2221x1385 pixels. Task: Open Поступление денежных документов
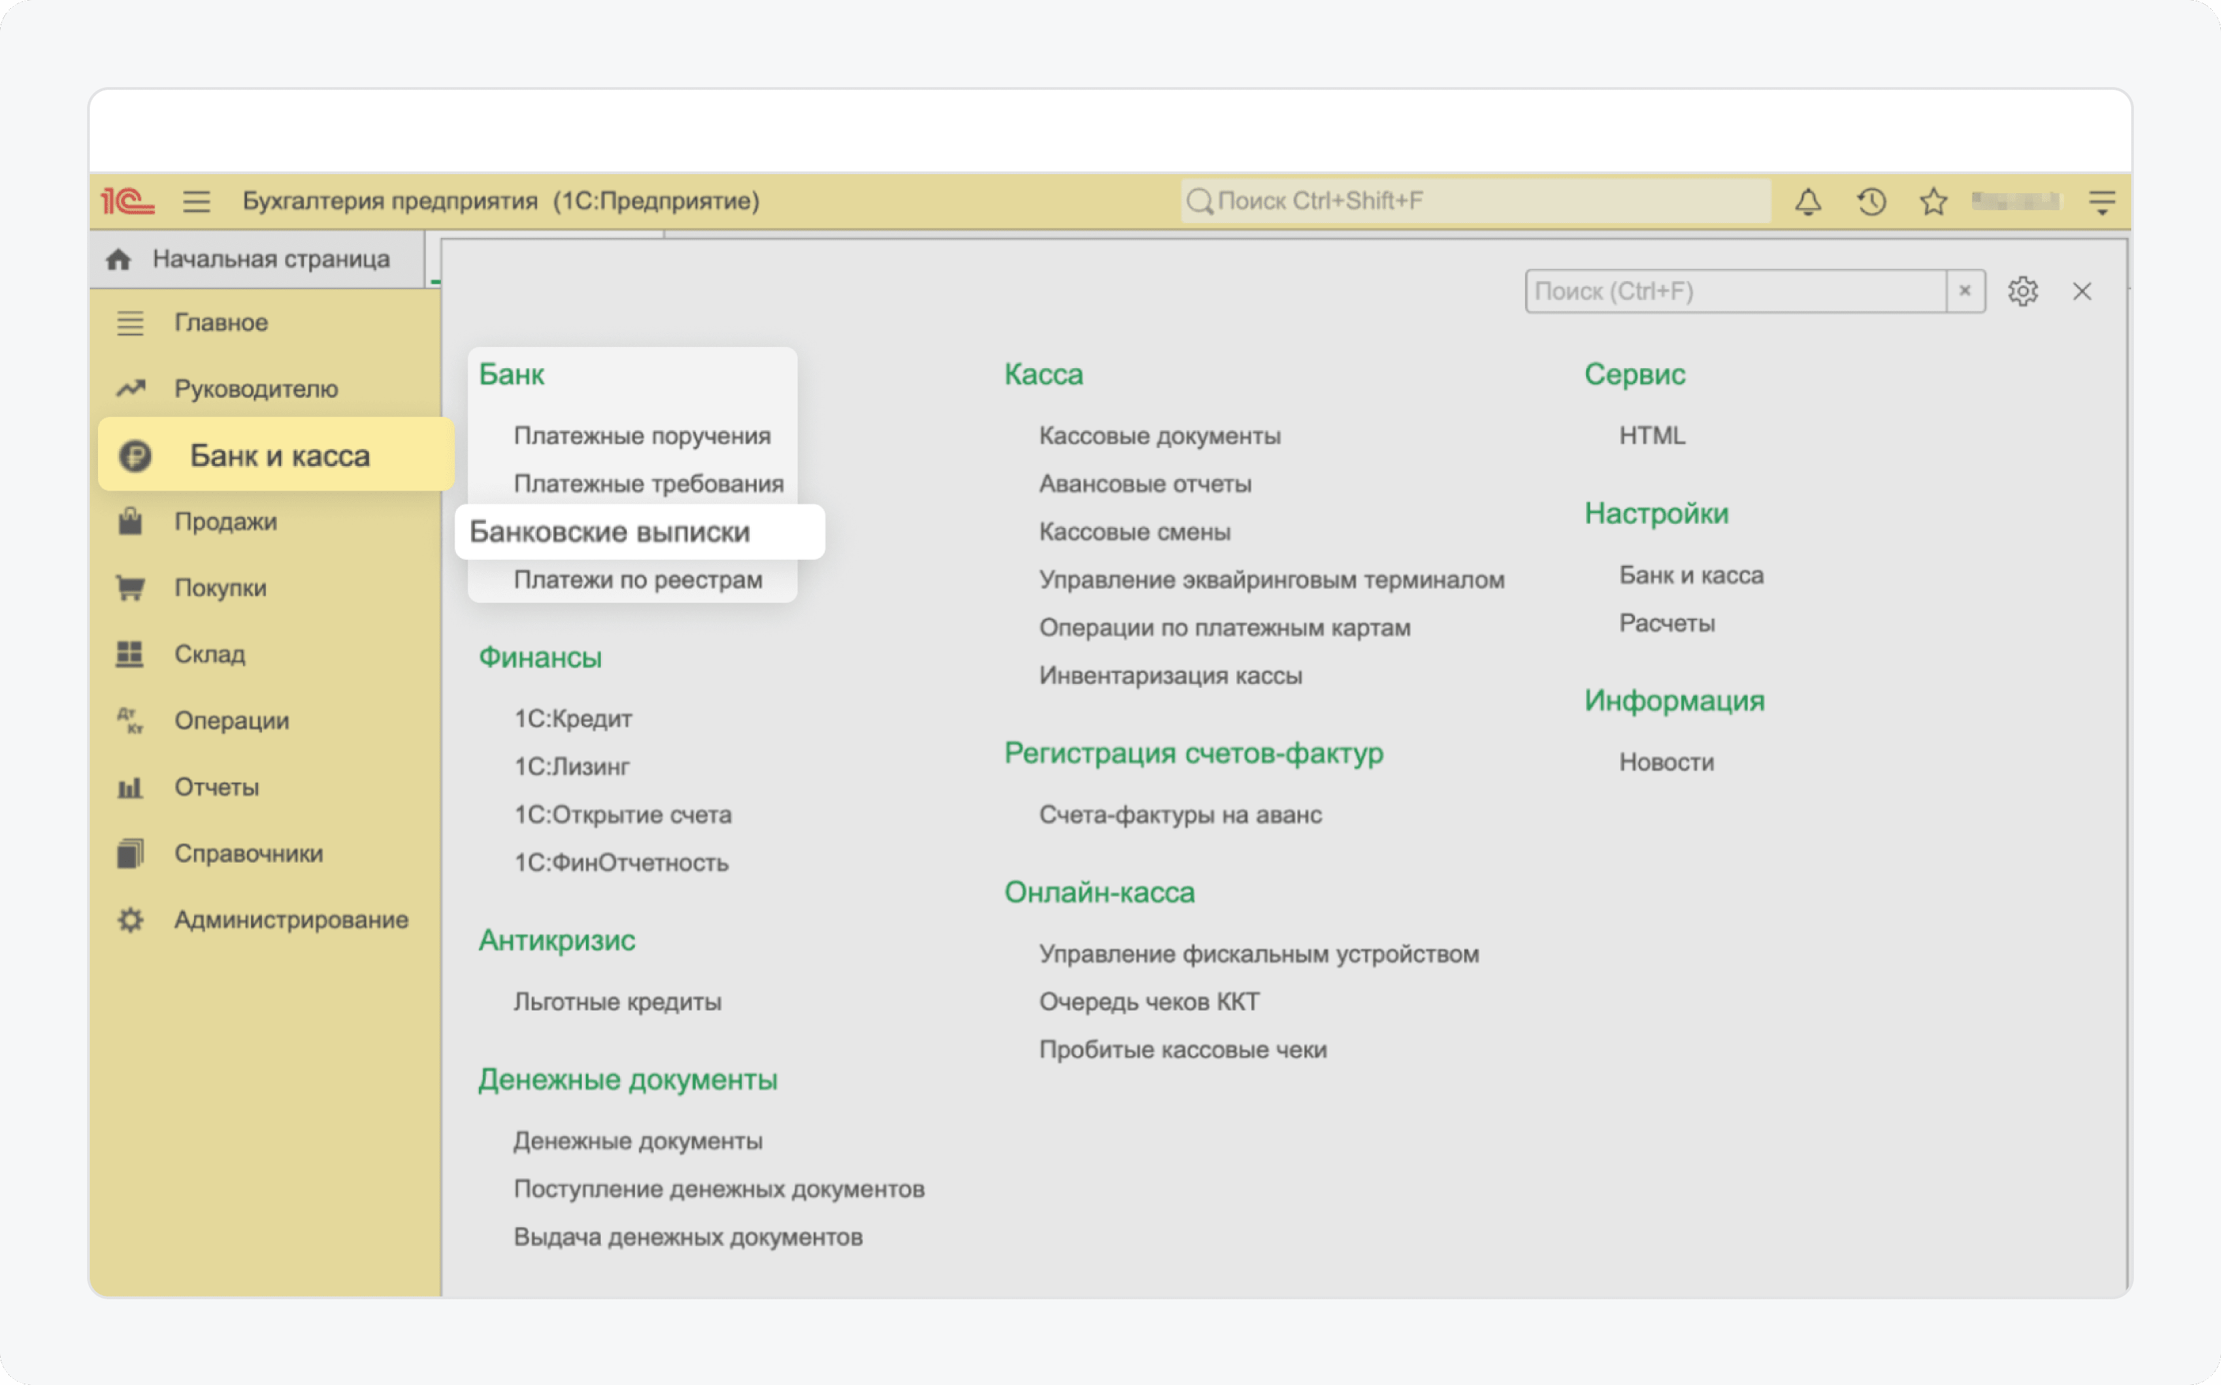pyautogui.click(x=719, y=1189)
